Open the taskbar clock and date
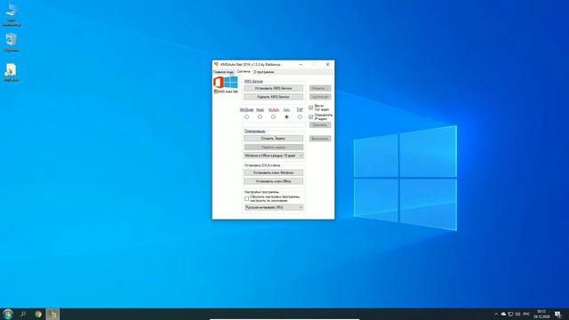Screen dimensions: 569x320 tap(541, 314)
